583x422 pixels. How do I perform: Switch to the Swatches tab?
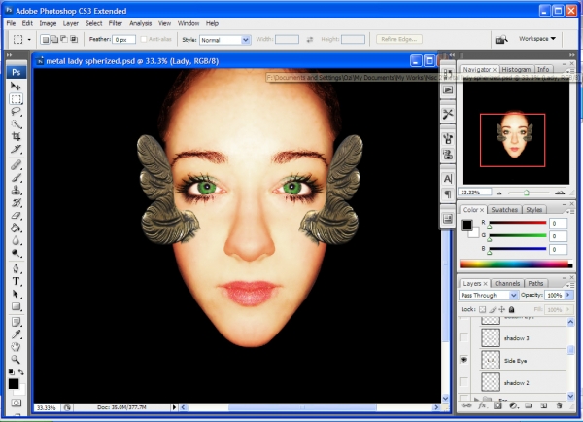point(504,210)
